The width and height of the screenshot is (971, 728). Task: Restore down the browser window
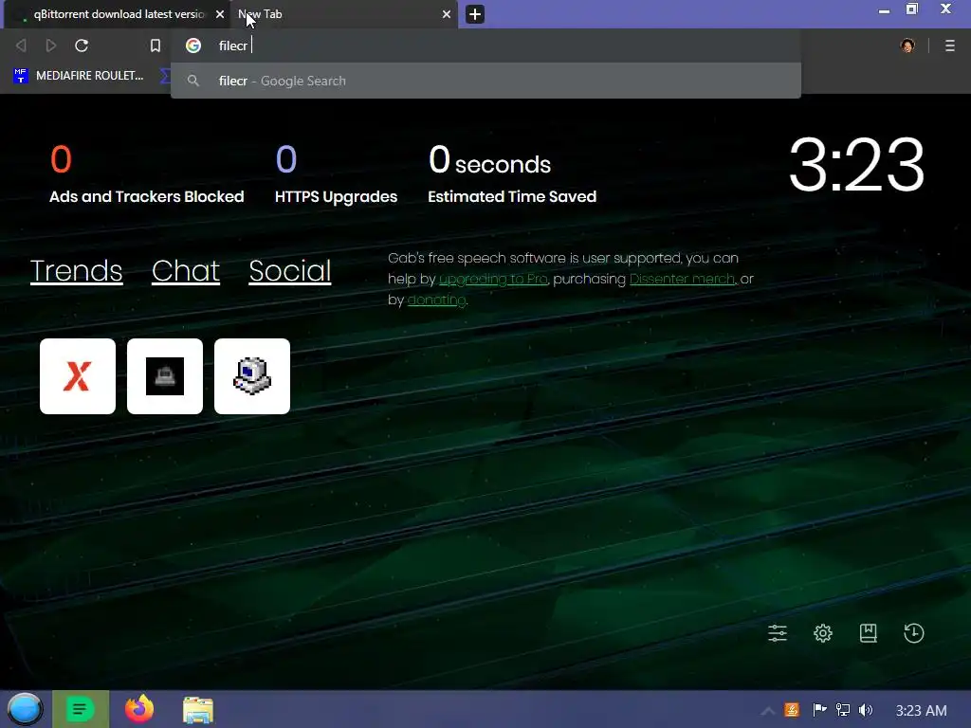912,9
